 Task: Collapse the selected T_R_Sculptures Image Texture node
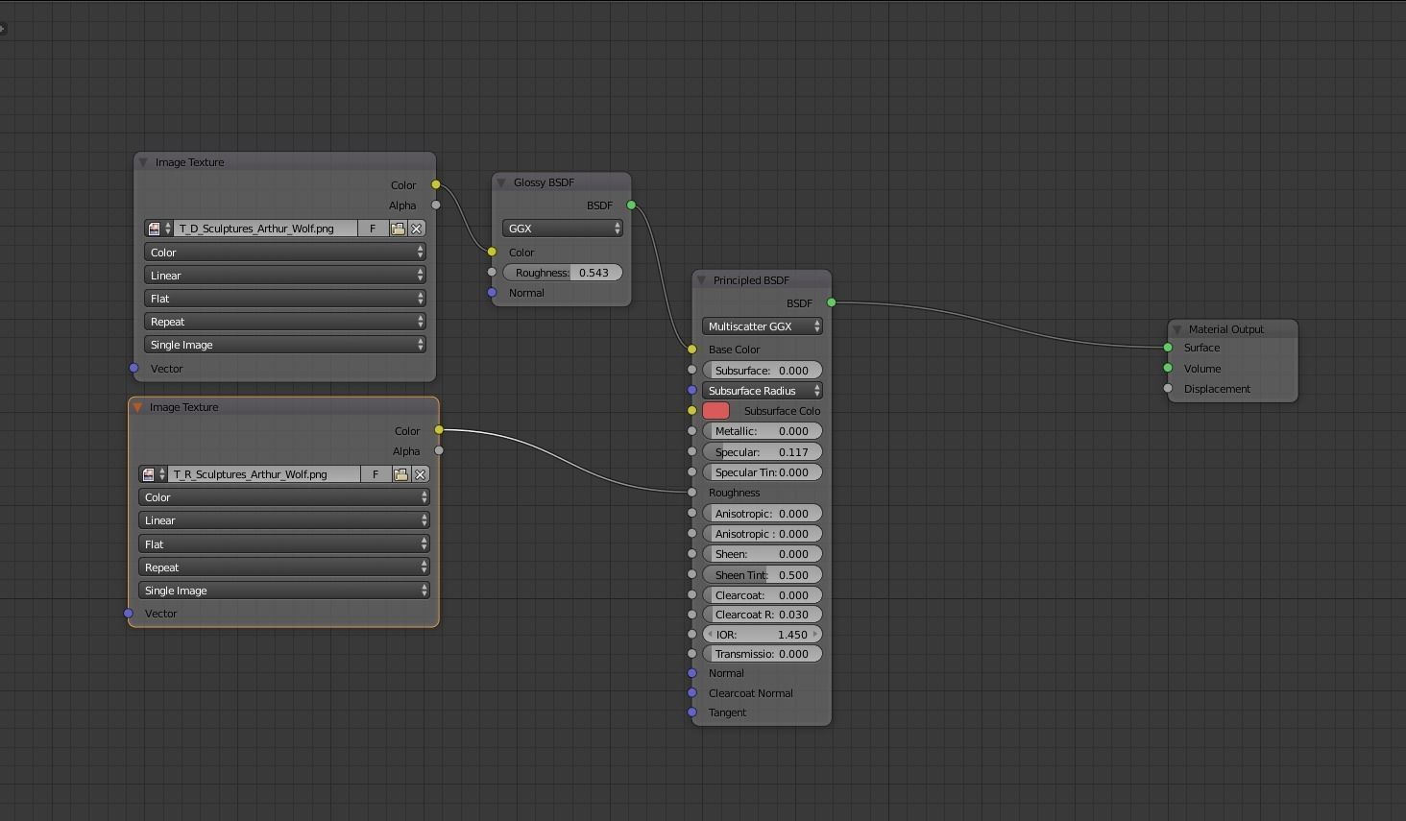point(137,407)
